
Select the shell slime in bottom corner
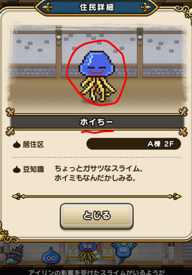[14, 254]
